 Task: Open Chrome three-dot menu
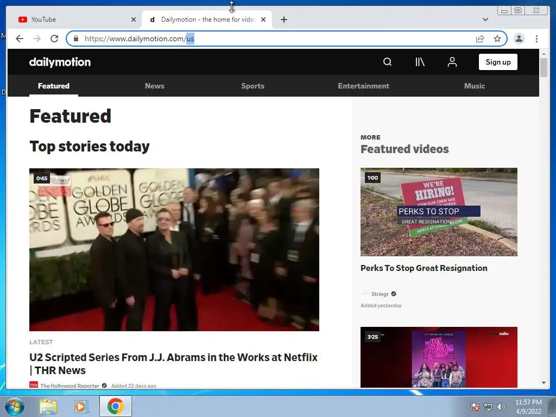click(x=537, y=39)
